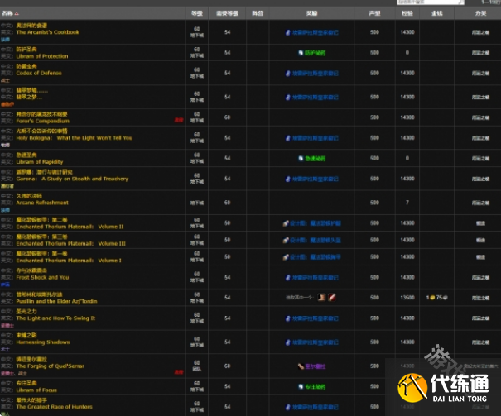Open the Codex of Defense quest
This screenshot has width=501, height=416.
[x=38, y=73]
